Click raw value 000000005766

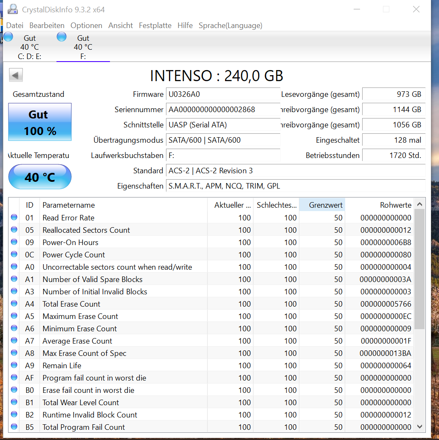[386, 304]
